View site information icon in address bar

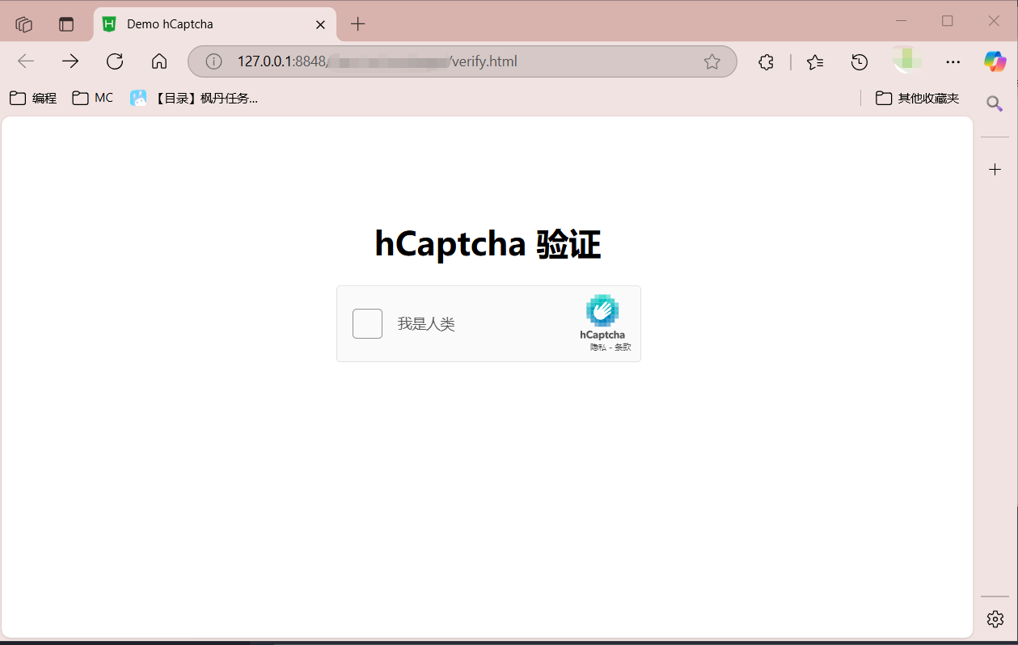pos(213,61)
